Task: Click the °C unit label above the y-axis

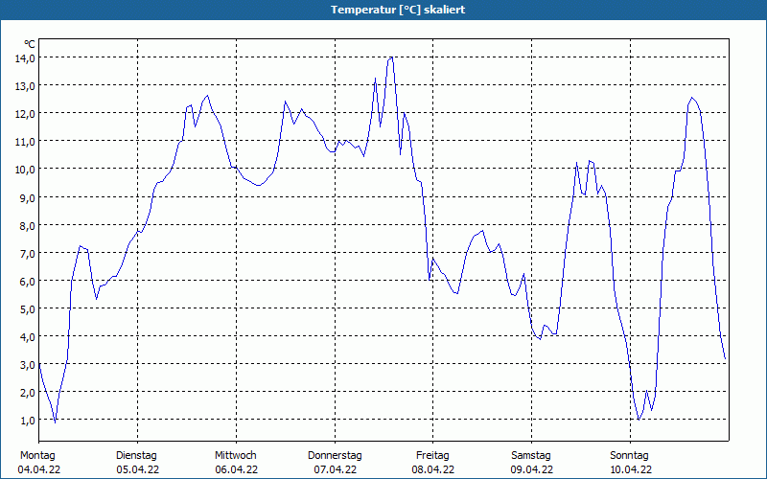Action: (30, 44)
